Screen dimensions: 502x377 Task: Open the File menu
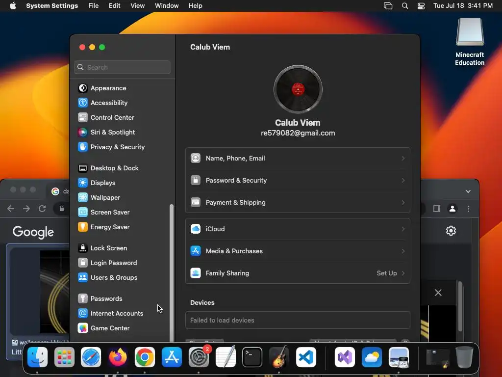(94, 6)
